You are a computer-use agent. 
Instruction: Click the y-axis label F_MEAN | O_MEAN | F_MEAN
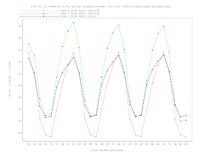[10, 81]
